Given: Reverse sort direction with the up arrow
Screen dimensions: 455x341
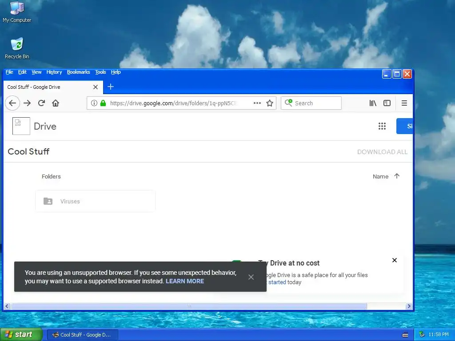Looking at the screenshot, I should [x=397, y=176].
